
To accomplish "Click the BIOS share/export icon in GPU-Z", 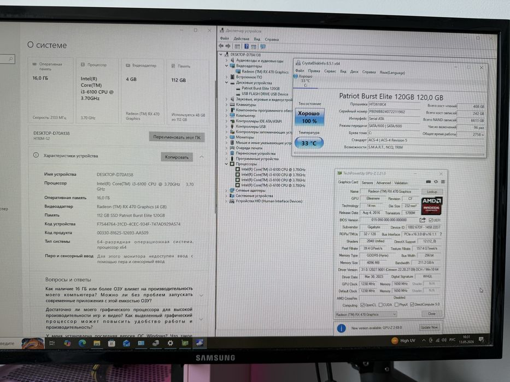I will 423,220.
